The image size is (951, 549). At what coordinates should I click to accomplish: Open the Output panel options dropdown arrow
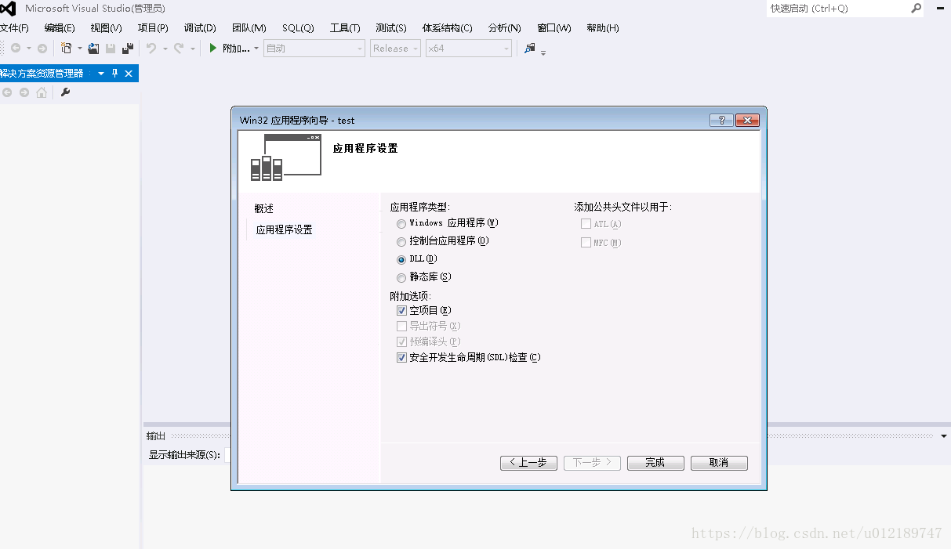click(x=944, y=435)
